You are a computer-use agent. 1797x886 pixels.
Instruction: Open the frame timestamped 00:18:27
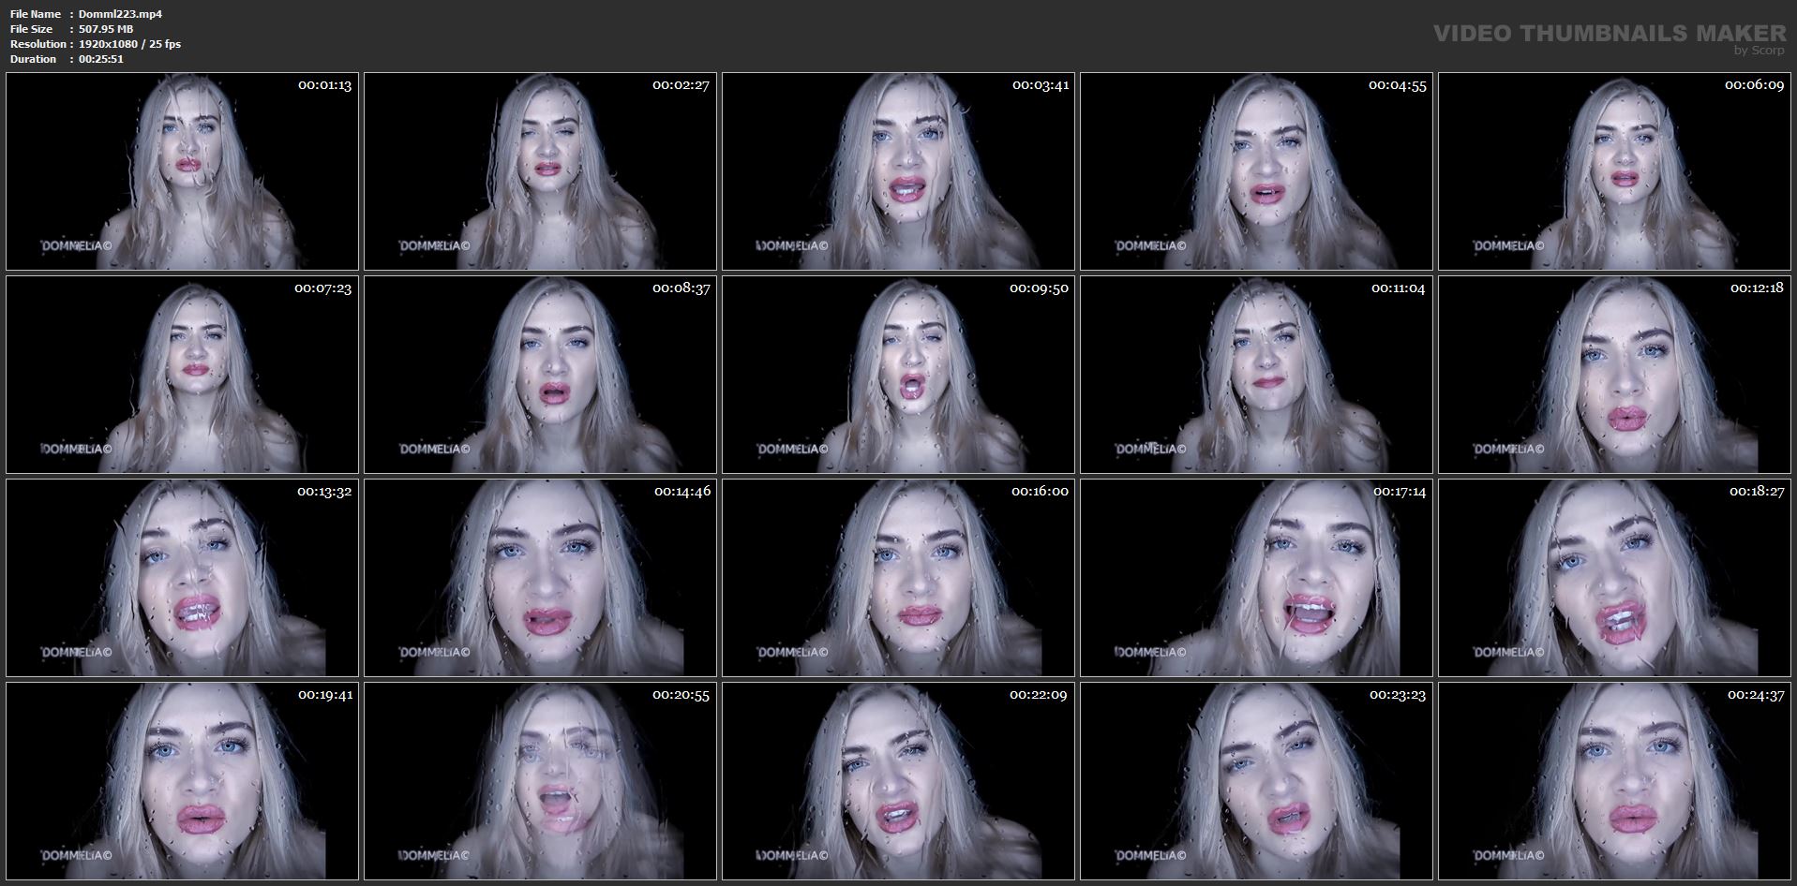pos(1614,578)
